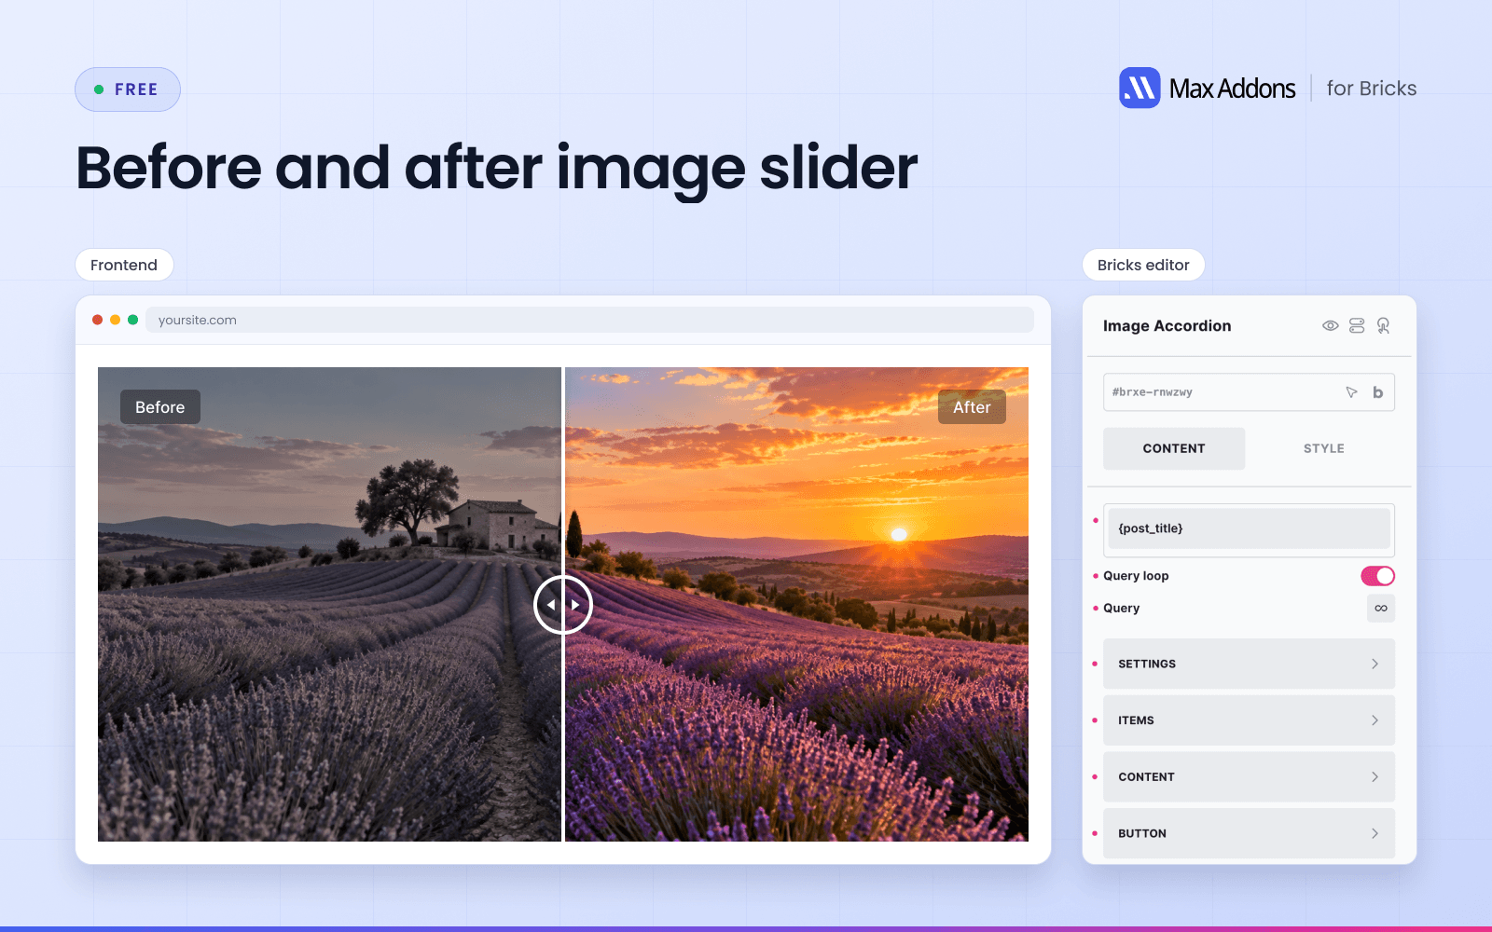
Task: Click the 'Before and after image slider' heading
Action: [x=497, y=169]
